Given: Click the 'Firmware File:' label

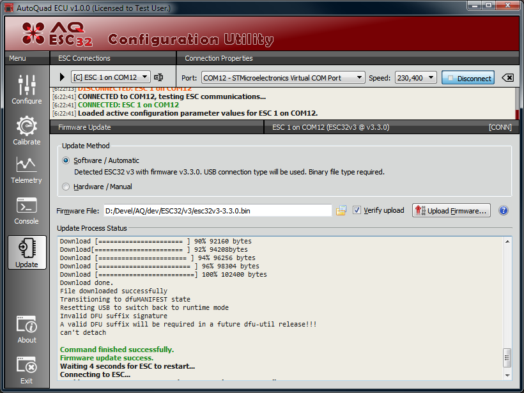Looking at the screenshot, I should click(x=78, y=211).
